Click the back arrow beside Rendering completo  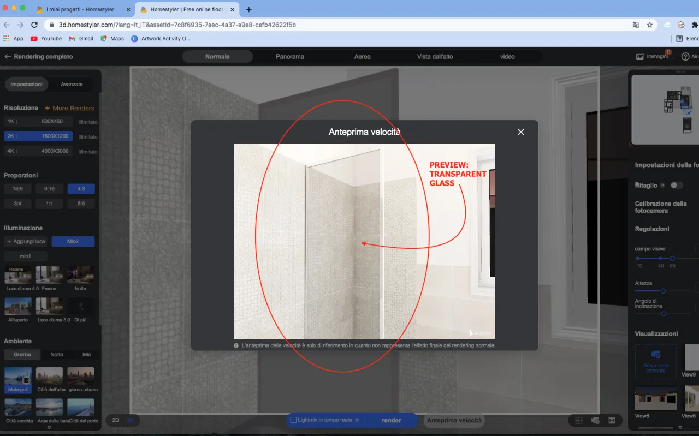8,57
